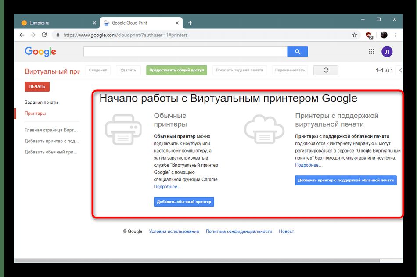The image size is (417, 277).
Task: Bookmark this page with the star icon
Action: (354, 35)
